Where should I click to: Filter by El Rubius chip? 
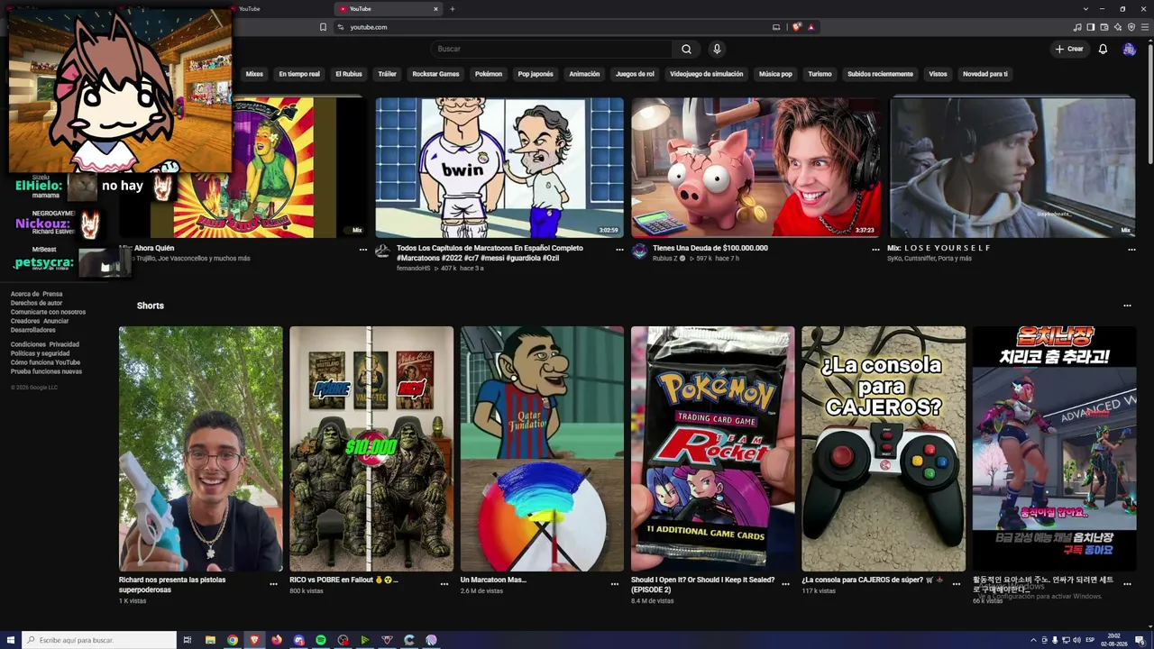click(x=349, y=74)
